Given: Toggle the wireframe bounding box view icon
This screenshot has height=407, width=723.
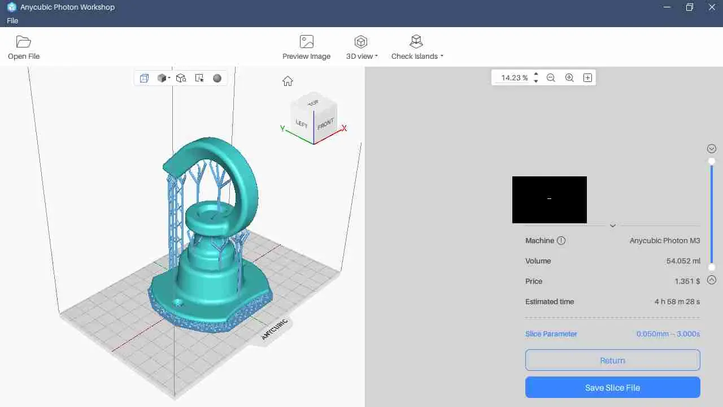Looking at the screenshot, I should (144, 78).
